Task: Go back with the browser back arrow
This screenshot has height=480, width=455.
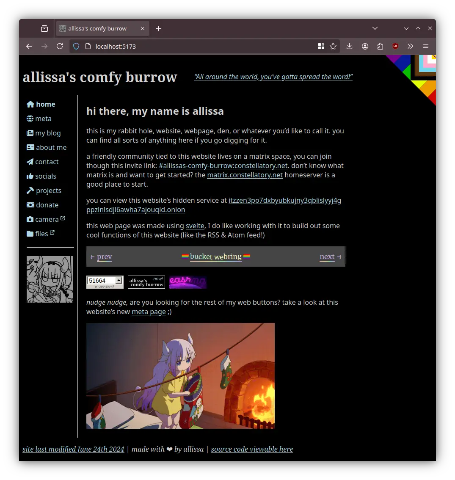Action: click(x=29, y=46)
